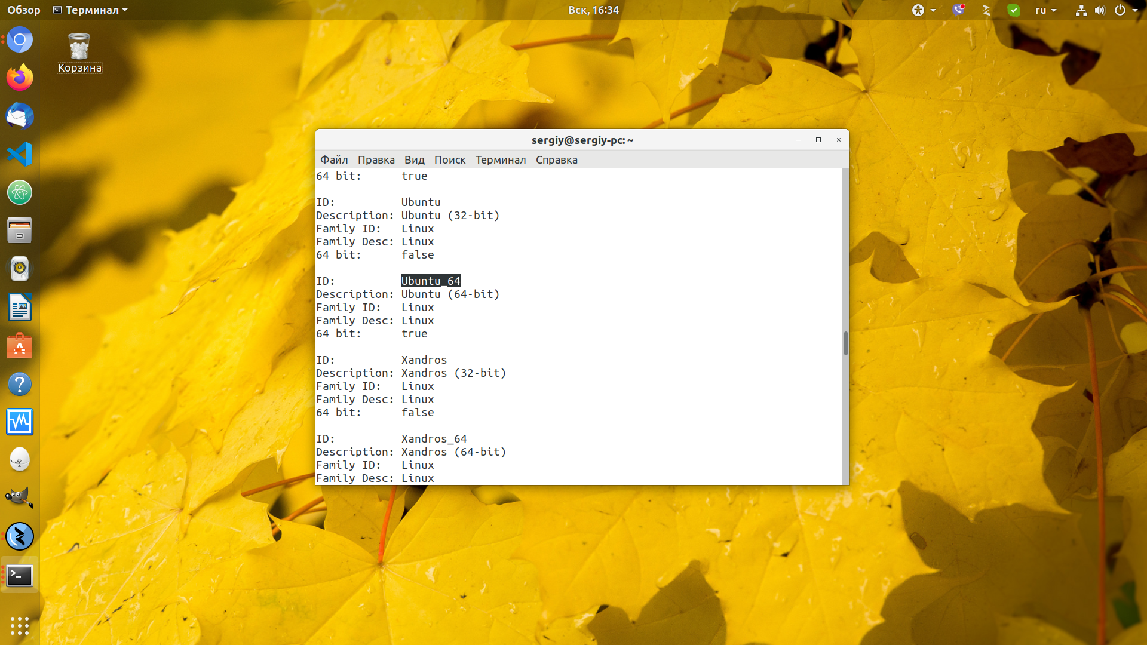Open the Поиск menu
This screenshot has height=645, width=1147.
coord(449,159)
